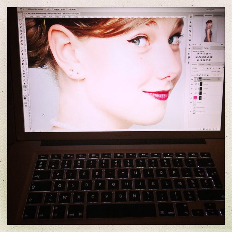This screenshot has width=232, height=232.
Task: Zoom in with Navigator large mountains icon
Action: pyautogui.click(x=222, y=44)
